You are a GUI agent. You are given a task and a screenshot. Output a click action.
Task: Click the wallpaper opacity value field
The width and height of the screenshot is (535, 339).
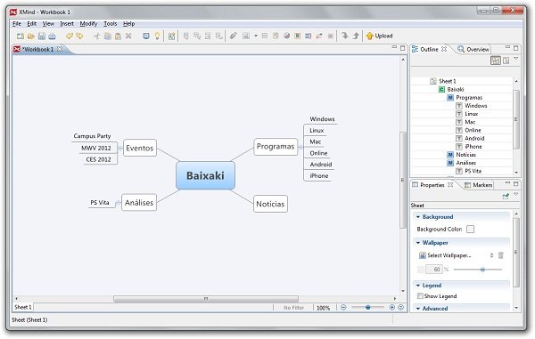[x=434, y=270]
